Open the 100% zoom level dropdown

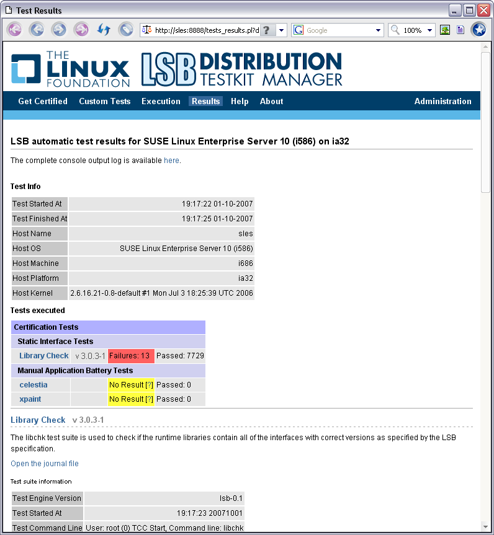tap(429, 30)
